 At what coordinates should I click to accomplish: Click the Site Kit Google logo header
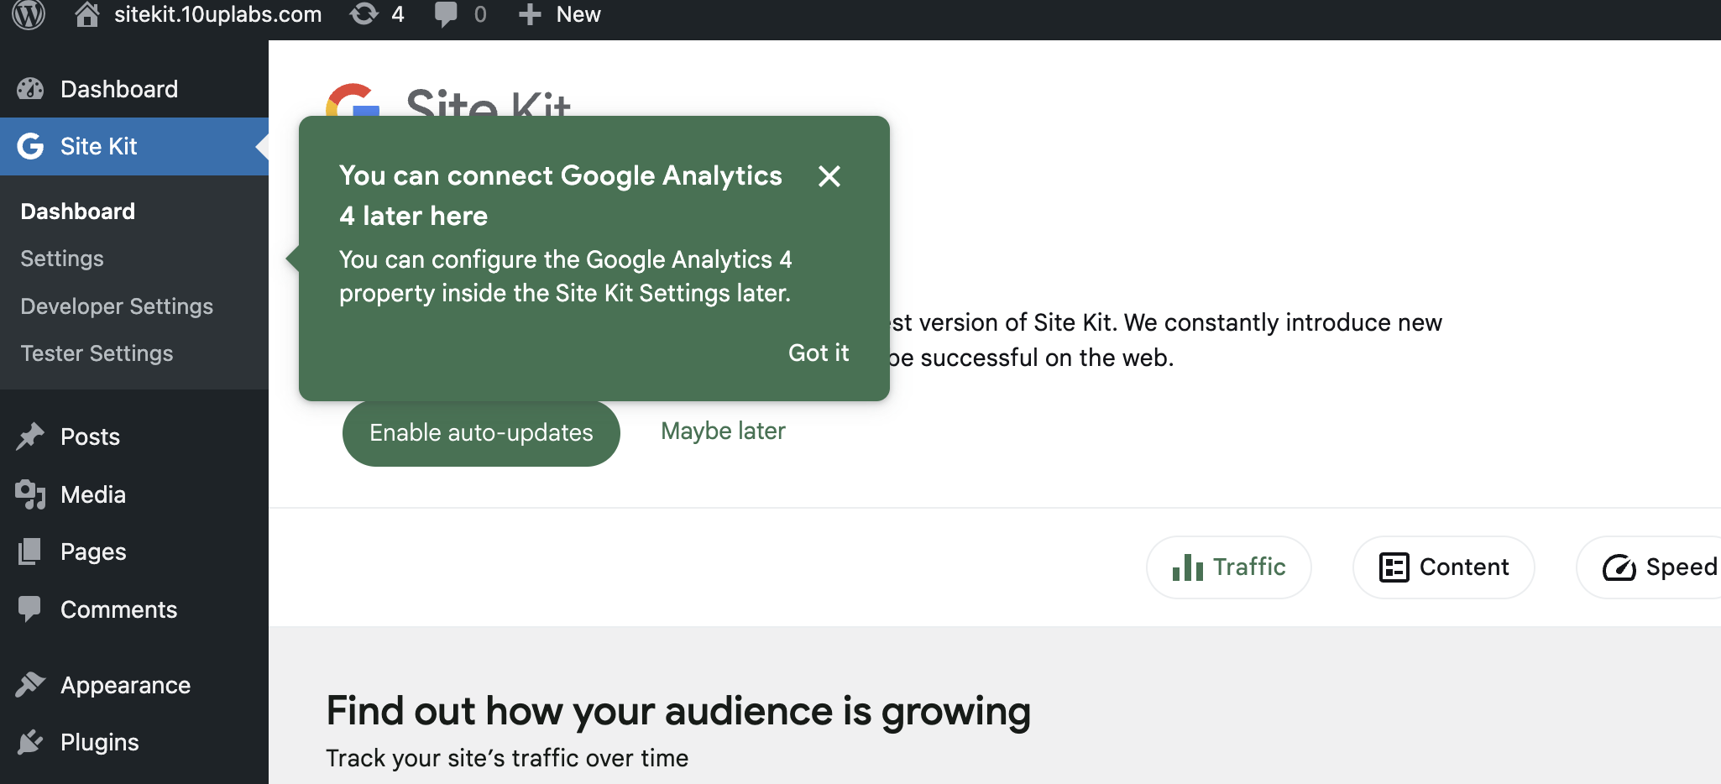[447, 101]
